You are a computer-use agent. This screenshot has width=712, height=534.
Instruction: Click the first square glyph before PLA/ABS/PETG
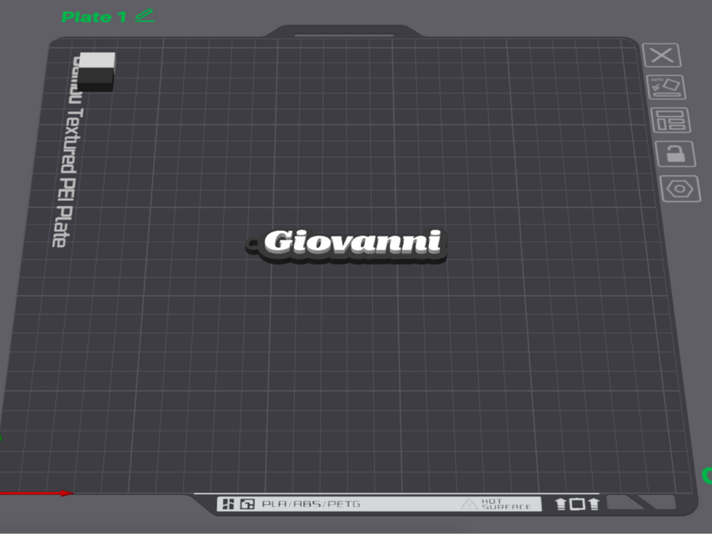pos(228,504)
